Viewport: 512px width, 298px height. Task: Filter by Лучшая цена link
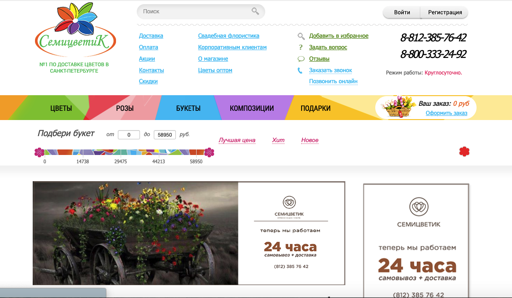(x=237, y=140)
